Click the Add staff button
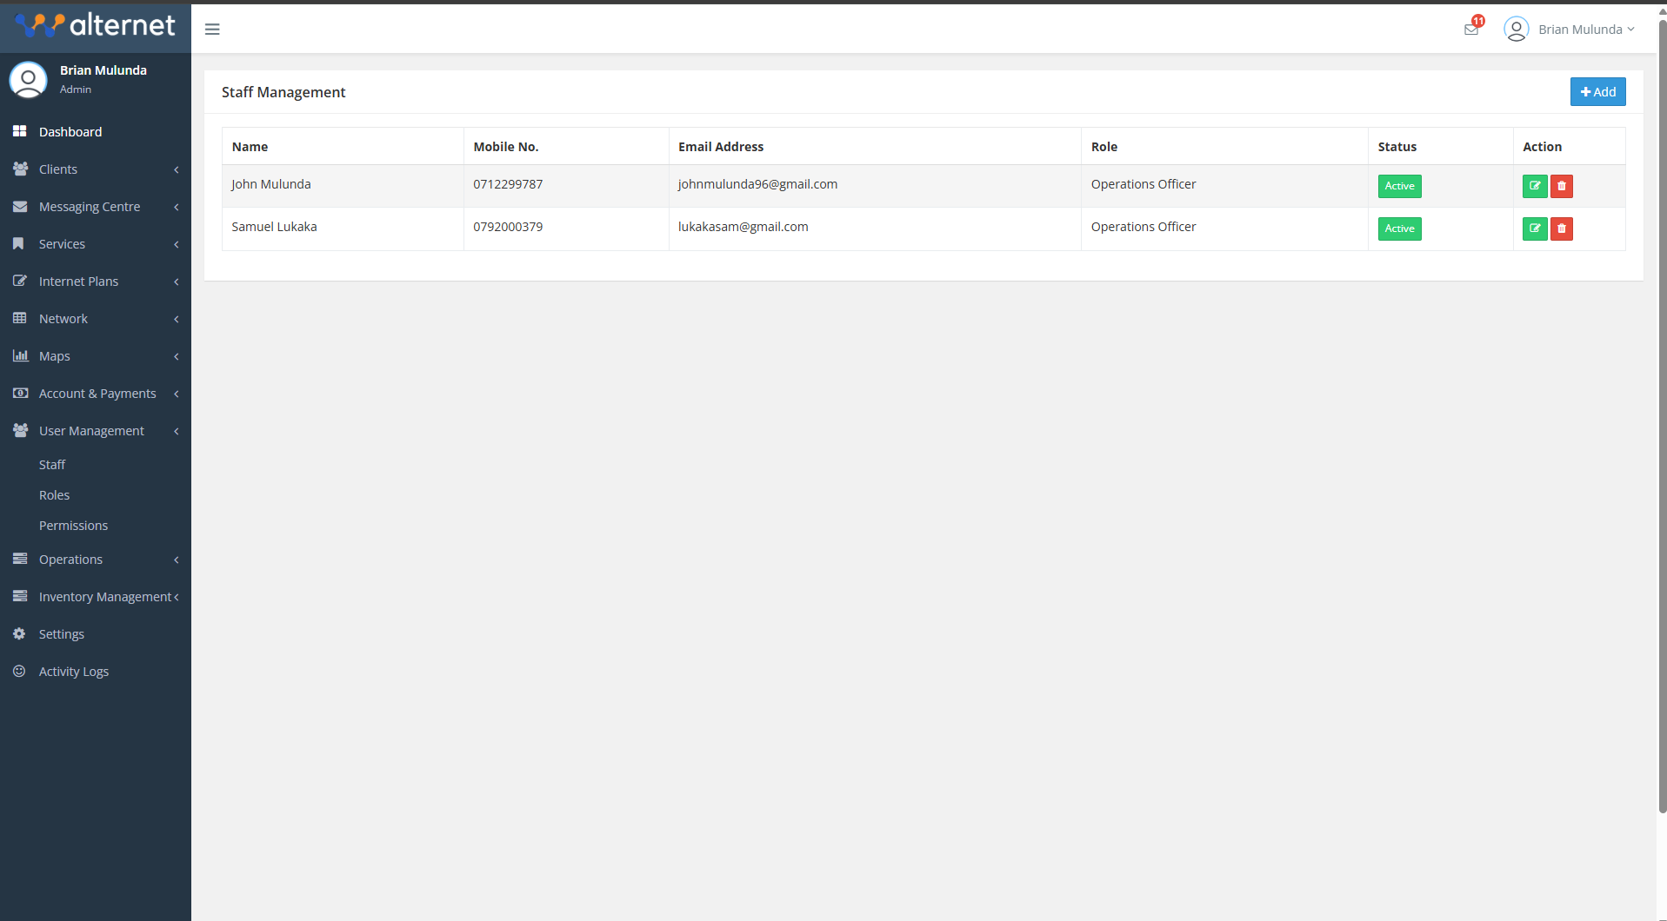The image size is (1667, 921). 1597,92
